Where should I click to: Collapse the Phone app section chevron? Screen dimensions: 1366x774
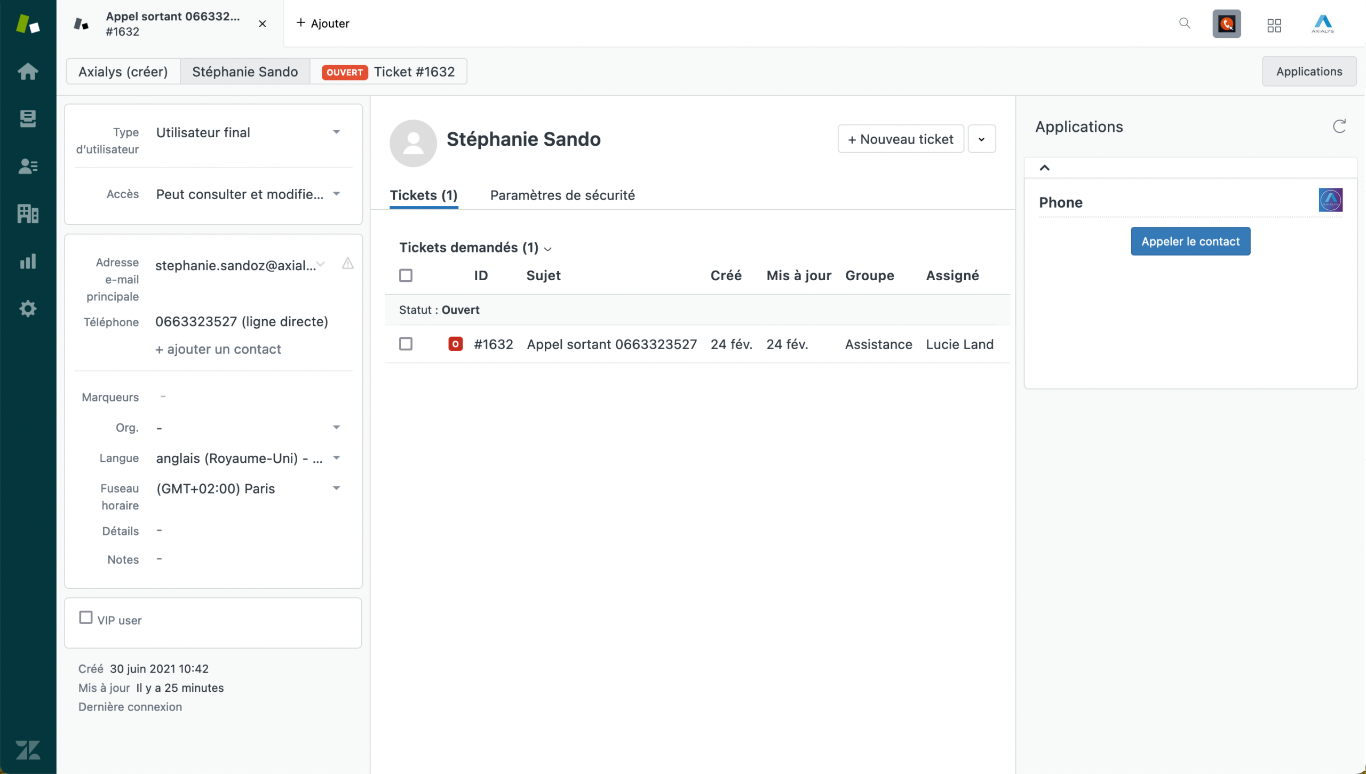[x=1045, y=168]
